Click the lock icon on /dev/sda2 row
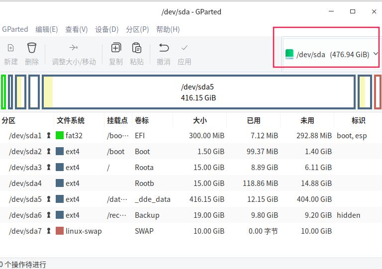382x269 pixels. [x=49, y=152]
